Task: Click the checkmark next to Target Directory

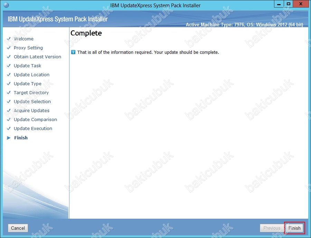Action: (x=9, y=92)
